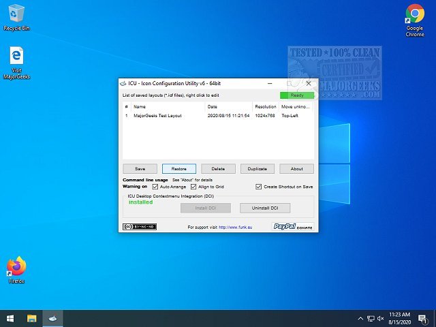Click the Restore button
This screenshot has height=327, width=436.
pos(179,169)
